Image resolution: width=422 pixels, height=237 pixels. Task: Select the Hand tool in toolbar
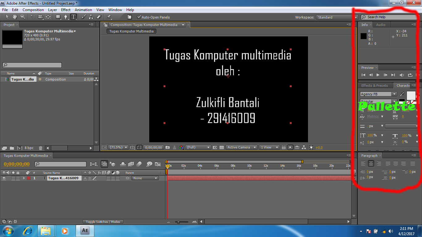click(14, 17)
